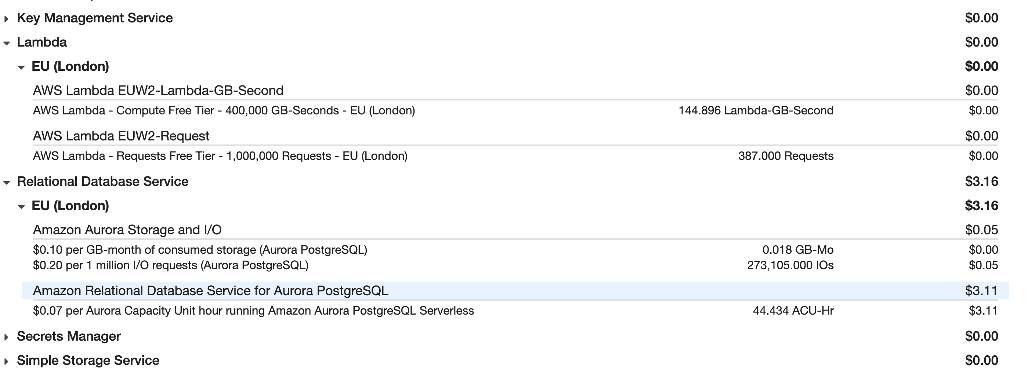Click the $3.16 total for Relational Database Service

pyautogui.click(x=981, y=181)
